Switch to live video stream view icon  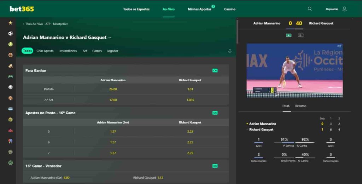pyautogui.click(x=288, y=36)
